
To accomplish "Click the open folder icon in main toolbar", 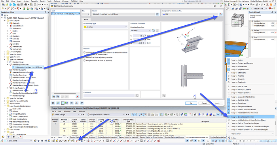I will (7, 4).
